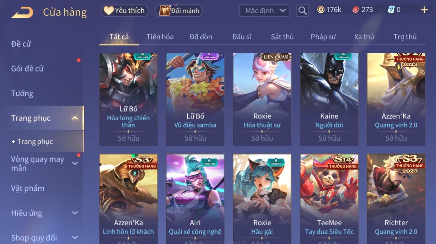Screen dimensions: 436x244
Task: Select the Lữ Bố Vũ điệu samba card
Action: [x=195, y=99]
